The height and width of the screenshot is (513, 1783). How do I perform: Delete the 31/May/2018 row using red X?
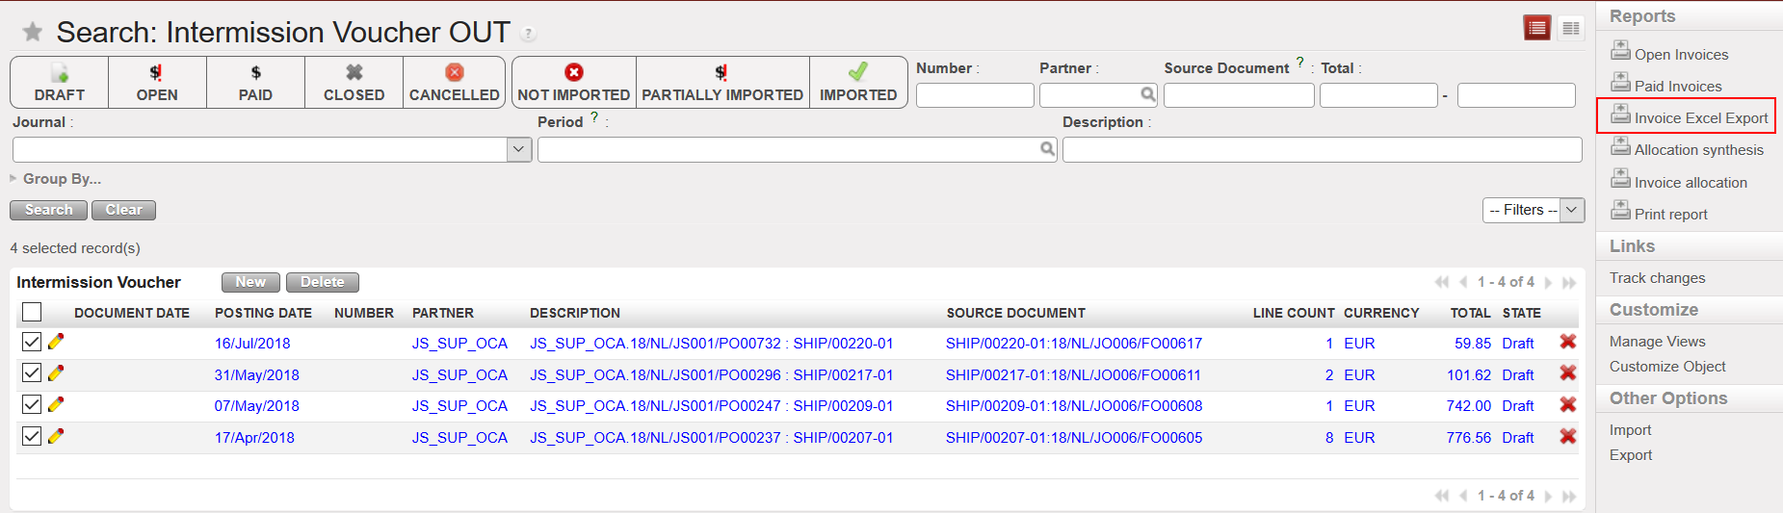(1568, 373)
